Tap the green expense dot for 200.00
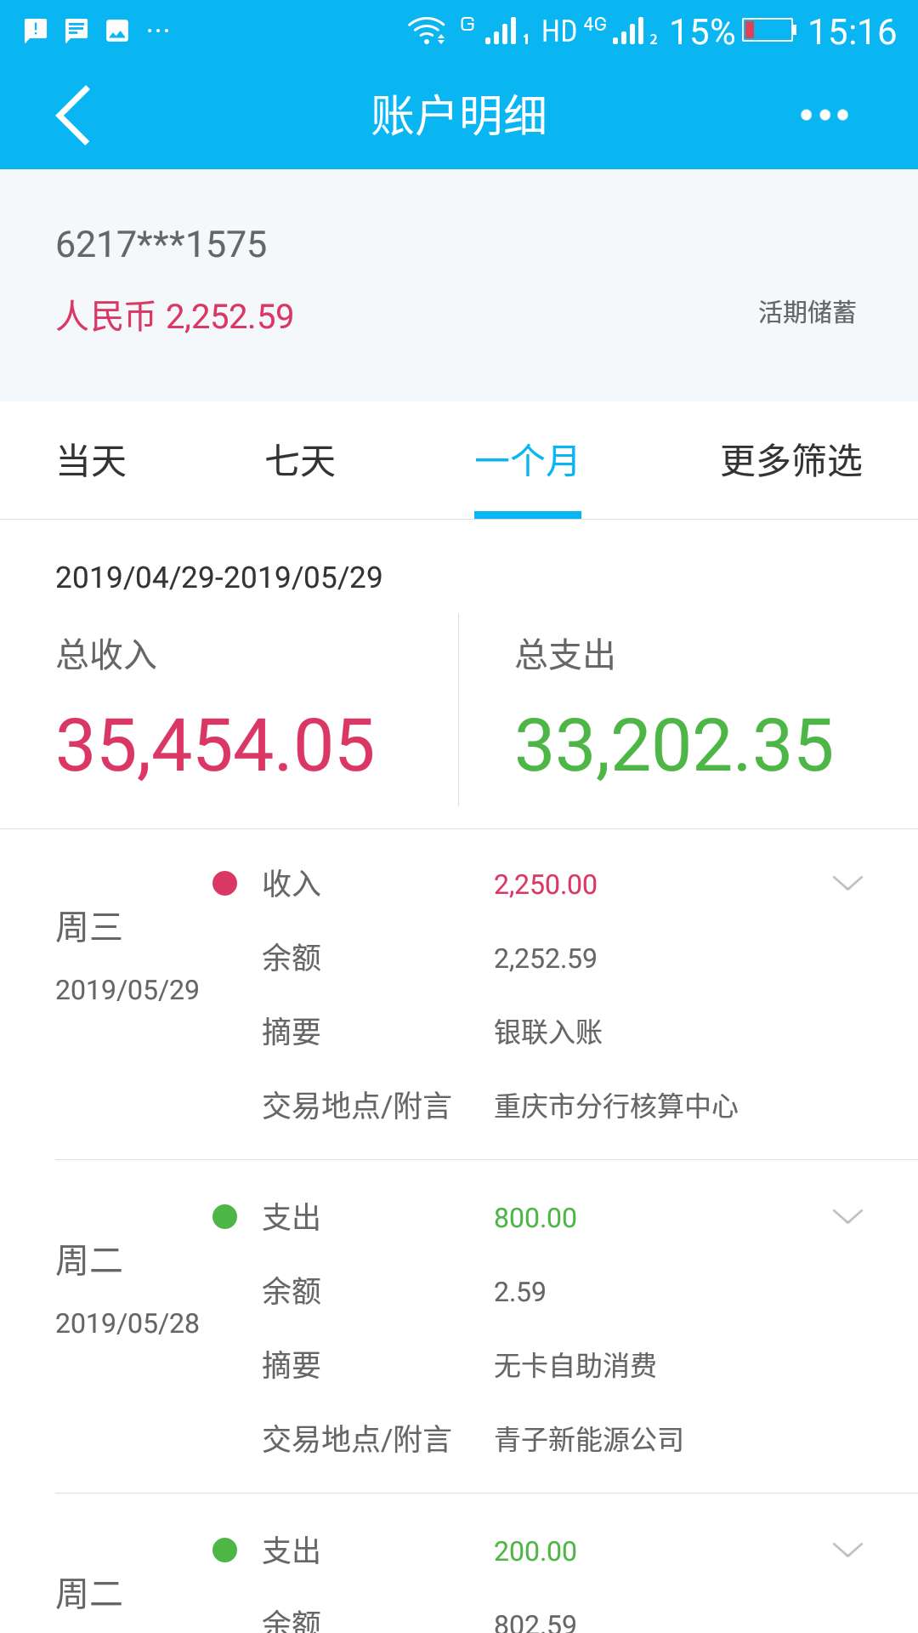Image resolution: width=918 pixels, height=1633 pixels. coord(224,1550)
